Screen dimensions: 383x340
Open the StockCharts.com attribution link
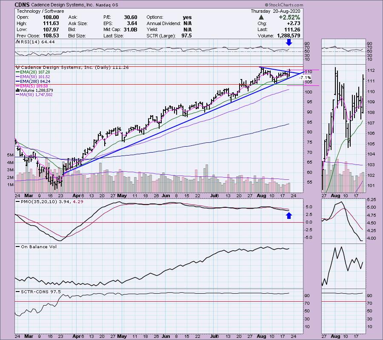point(284,5)
